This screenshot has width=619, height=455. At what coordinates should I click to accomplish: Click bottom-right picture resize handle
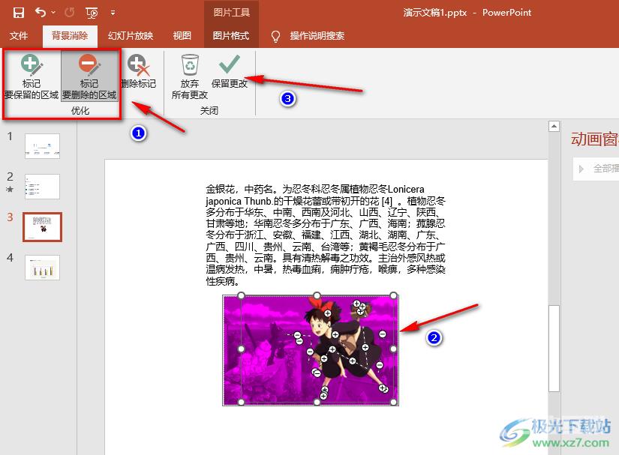click(x=393, y=403)
